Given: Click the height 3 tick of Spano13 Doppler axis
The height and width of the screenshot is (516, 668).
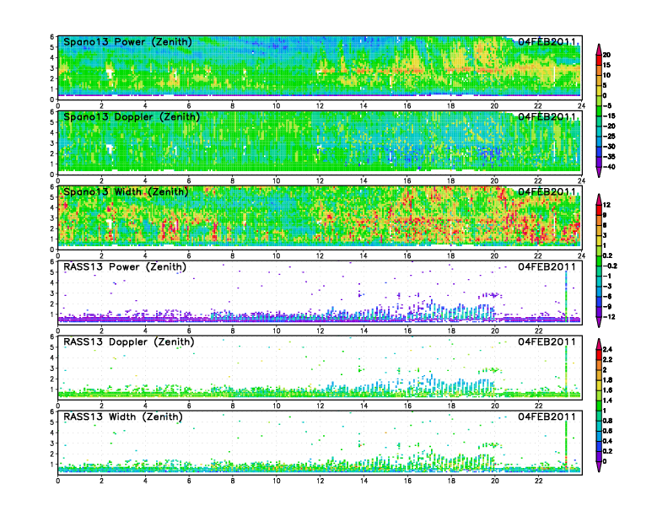Looking at the screenshot, I should point(52,143).
